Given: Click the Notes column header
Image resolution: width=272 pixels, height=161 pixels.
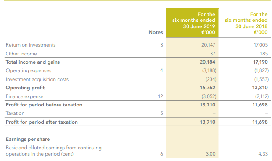Looking at the screenshot, I should pyautogui.click(x=156, y=32).
